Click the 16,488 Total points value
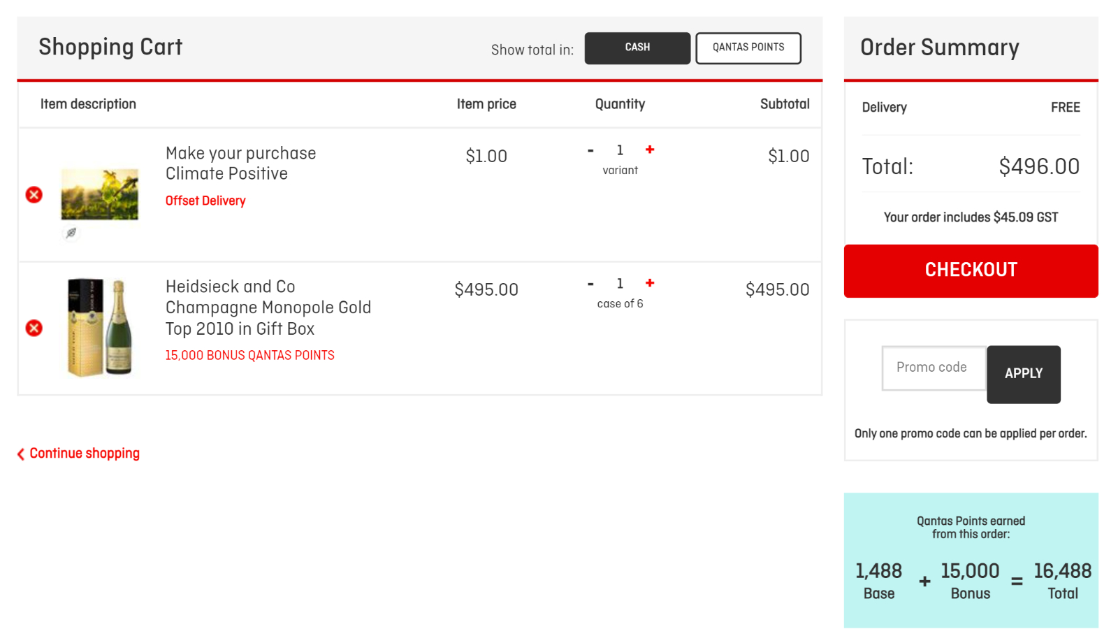1118x629 pixels. coord(1062,571)
